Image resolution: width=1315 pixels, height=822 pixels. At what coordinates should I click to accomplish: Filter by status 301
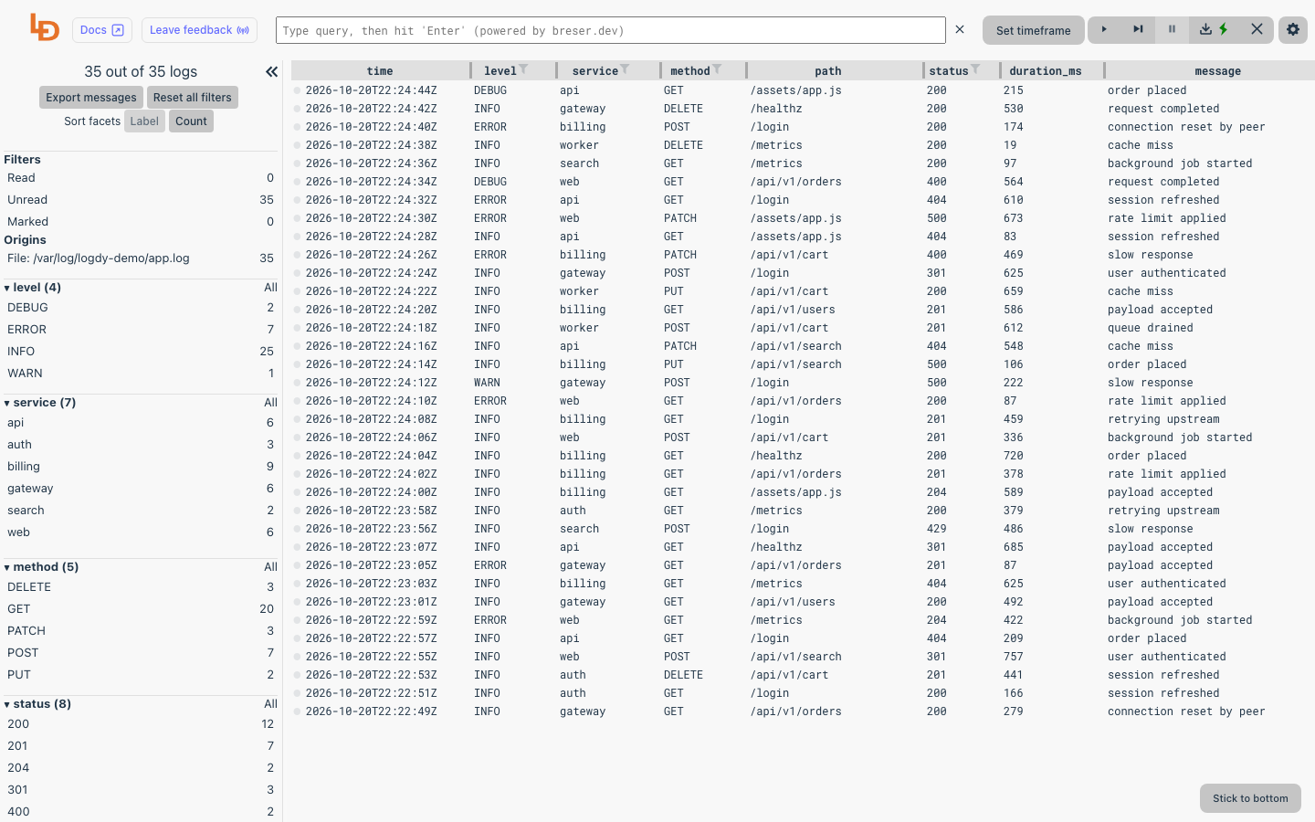pyautogui.click(x=141, y=790)
